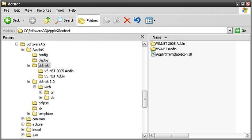
Task: Click file list horizontal scroll right arrow
Action: point(247,136)
